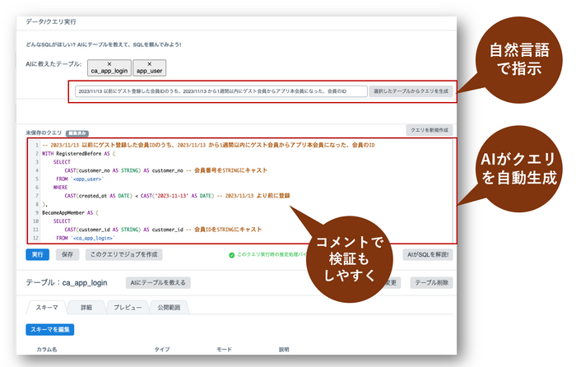The height and width of the screenshot is (367, 576).
Task: Switch to the スキーマ tab
Action: (x=47, y=308)
